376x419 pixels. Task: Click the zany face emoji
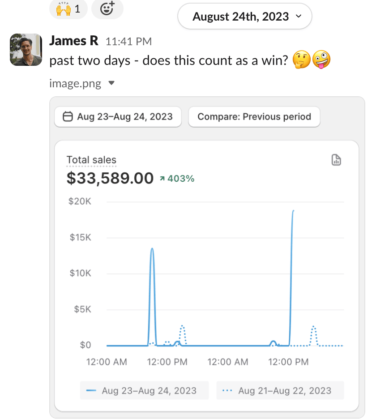[321, 60]
